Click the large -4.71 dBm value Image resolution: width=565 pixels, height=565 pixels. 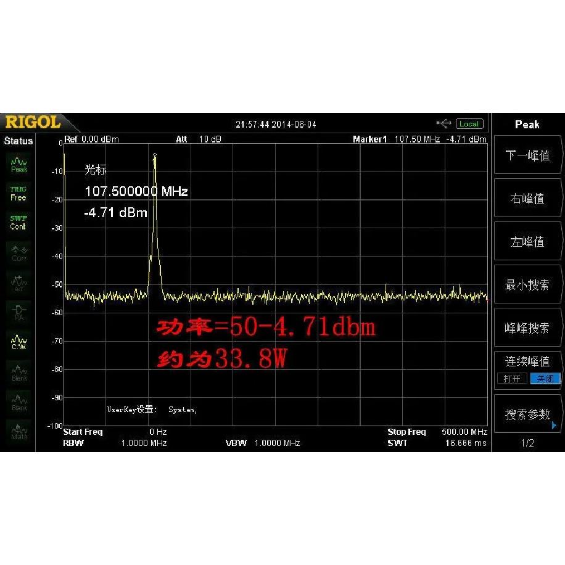tap(116, 212)
